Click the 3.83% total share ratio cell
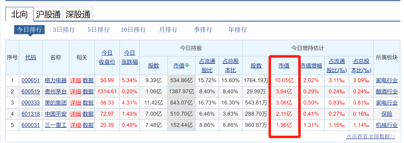 [230, 114]
